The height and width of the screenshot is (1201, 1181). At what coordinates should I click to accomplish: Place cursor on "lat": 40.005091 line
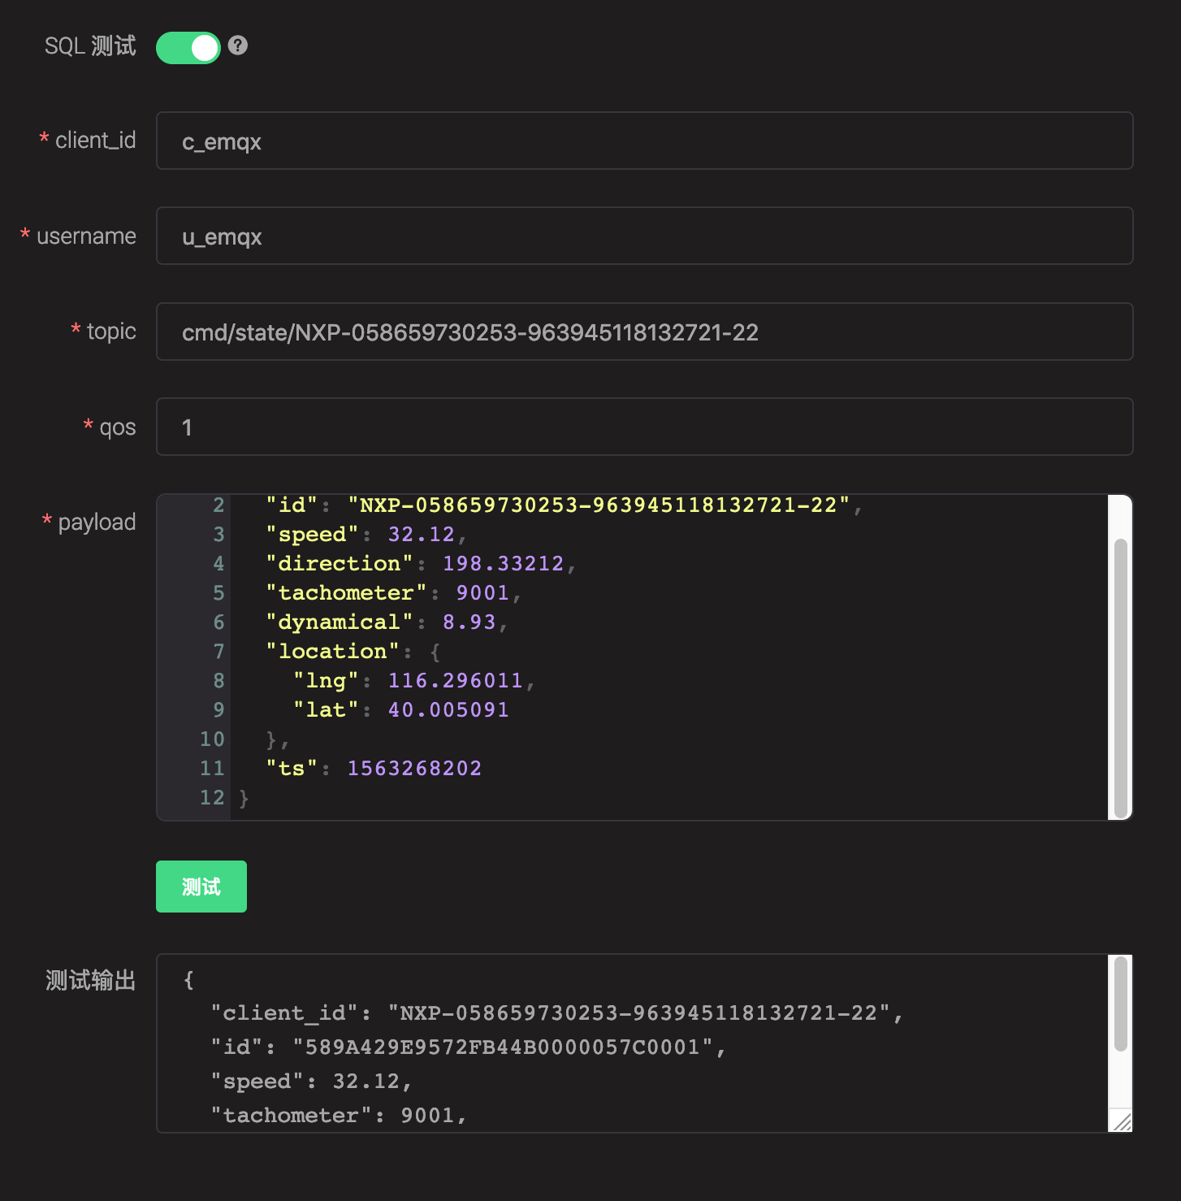click(401, 710)
